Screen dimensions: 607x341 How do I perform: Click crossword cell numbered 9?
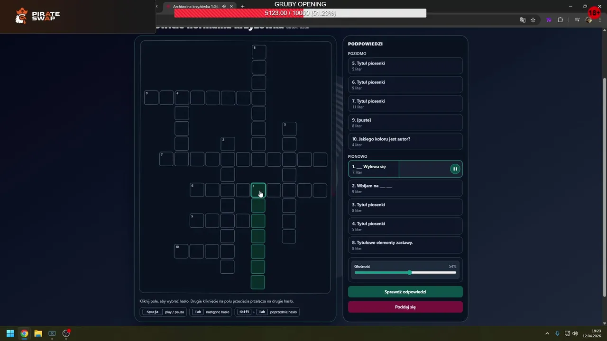pos(151,98)
